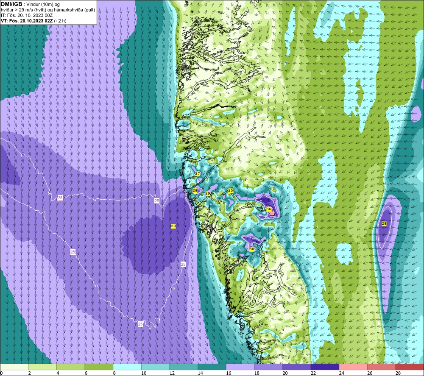The height and width of the screenshot is (376, 424).
Task: Click the yellow 27 max gust label
Action: point(198,173)
